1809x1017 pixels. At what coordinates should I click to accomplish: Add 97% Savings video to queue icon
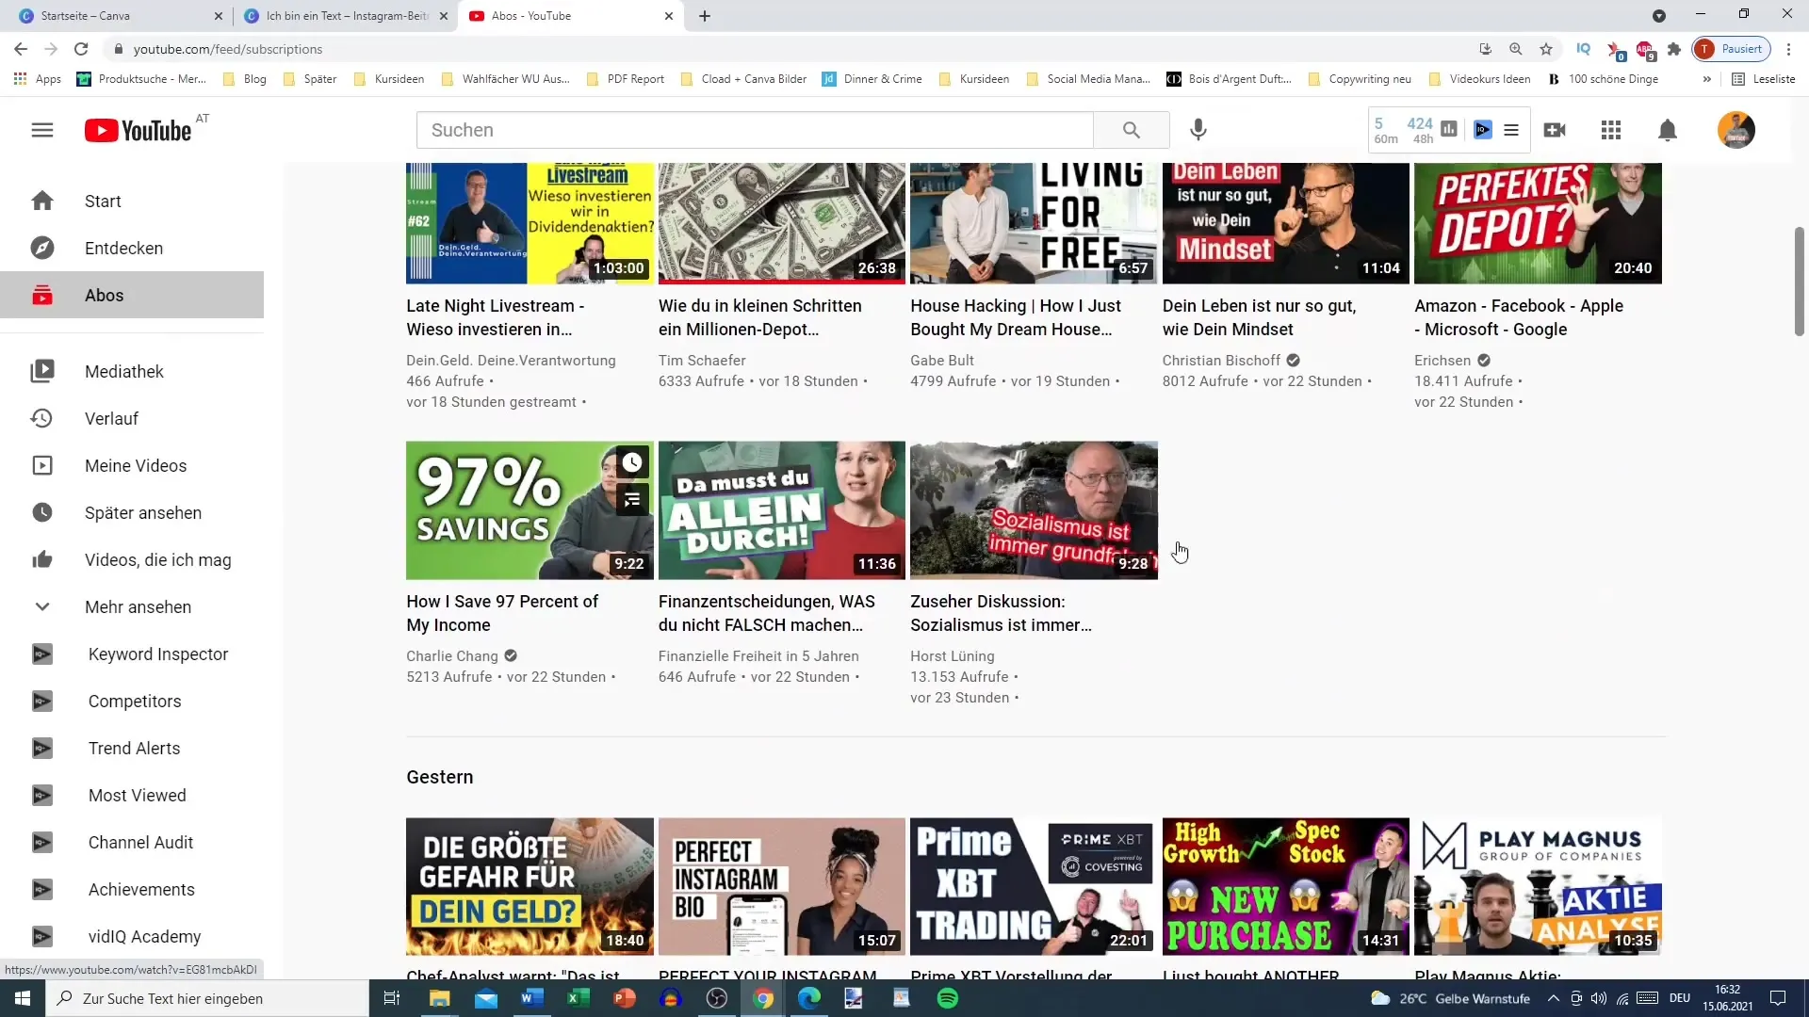[632, 499]
